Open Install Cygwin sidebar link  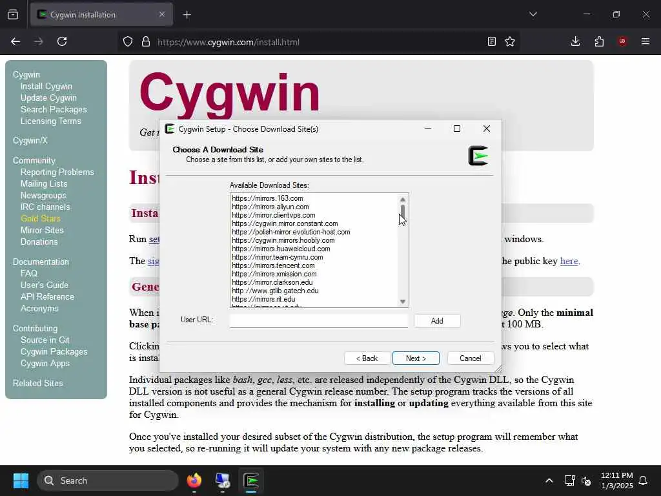click(x=46, y=86)
